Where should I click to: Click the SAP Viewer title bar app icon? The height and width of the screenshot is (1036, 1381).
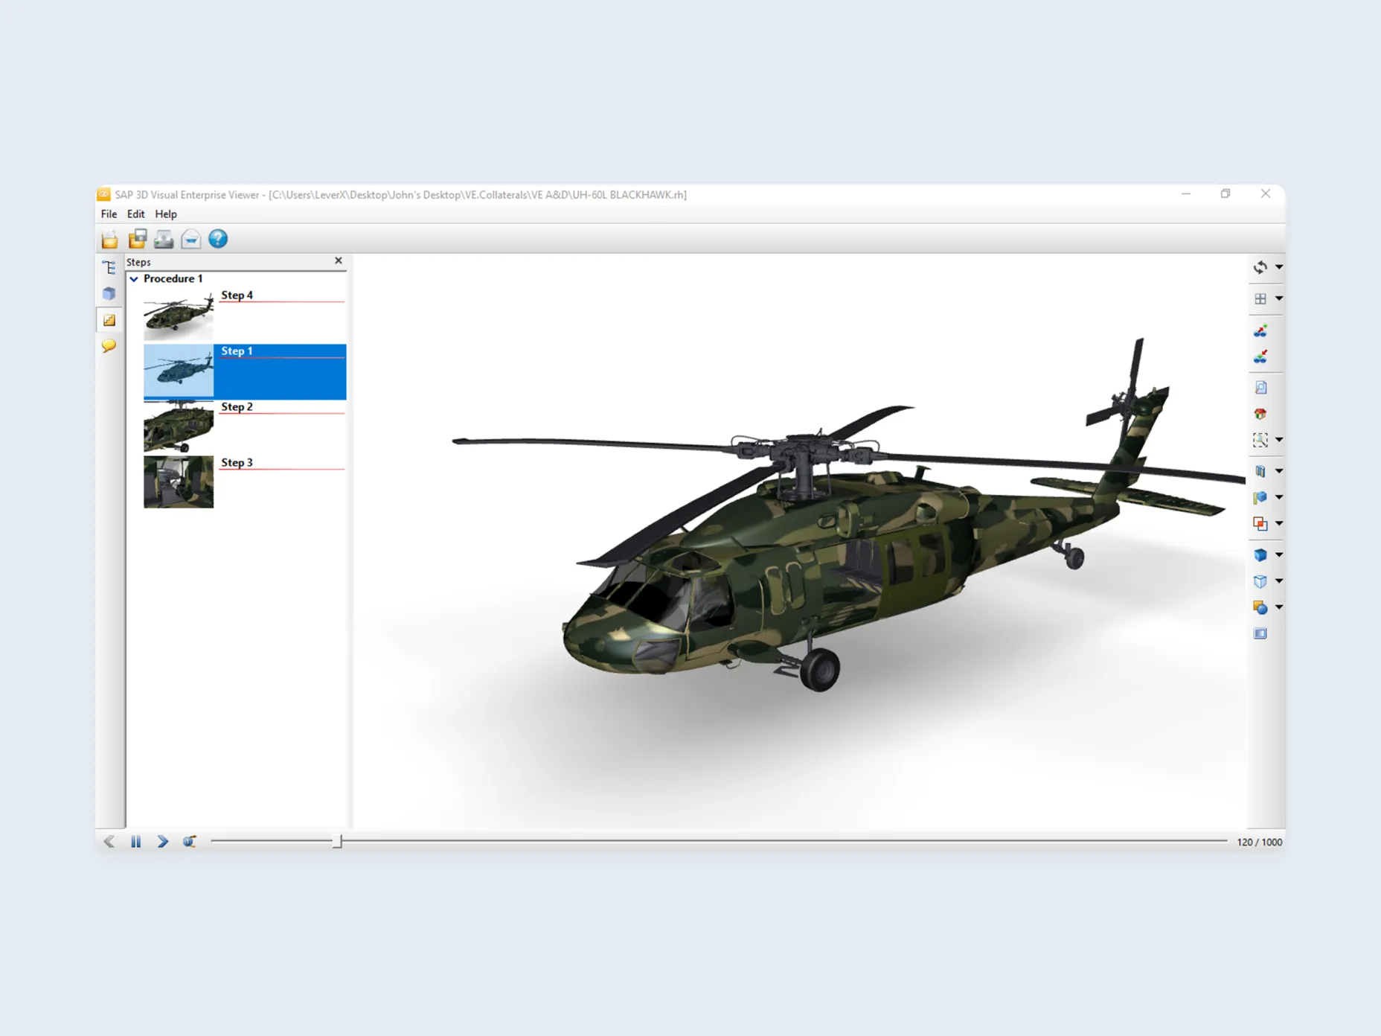tap(104, 194)
